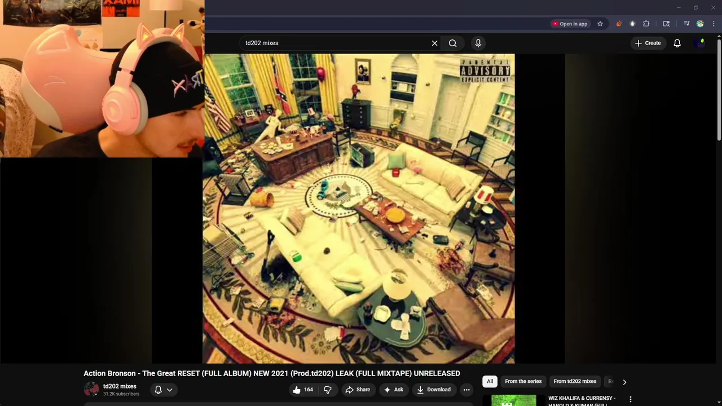This screenshot has width=722, height=406.
Task: Click the Ask button
Action: (393, 390)
